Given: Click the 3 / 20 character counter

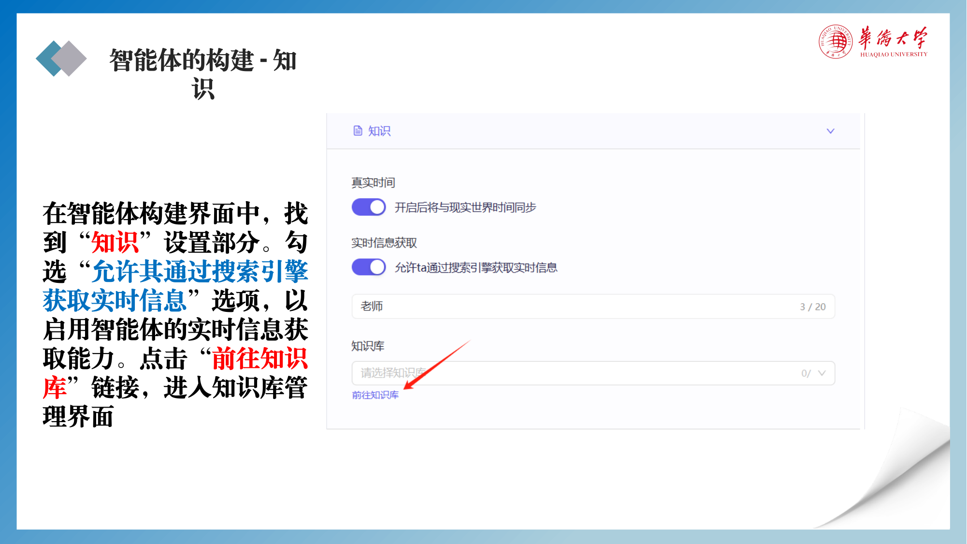Looking at the screenshot, I should tap(813, 307).
